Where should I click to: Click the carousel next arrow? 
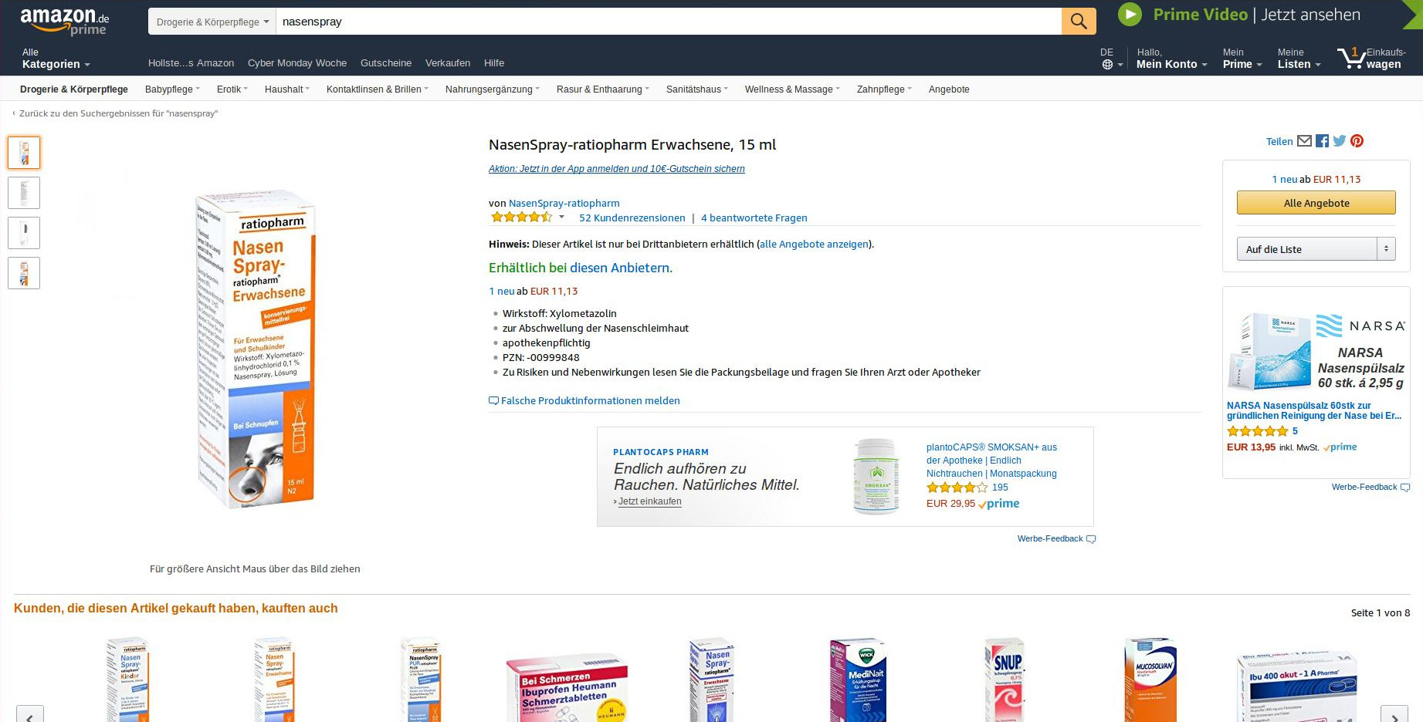[x=1394, y=716]
